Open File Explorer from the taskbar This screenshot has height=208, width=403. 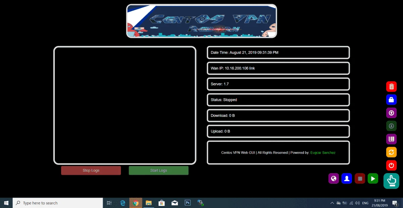[149, 203]
